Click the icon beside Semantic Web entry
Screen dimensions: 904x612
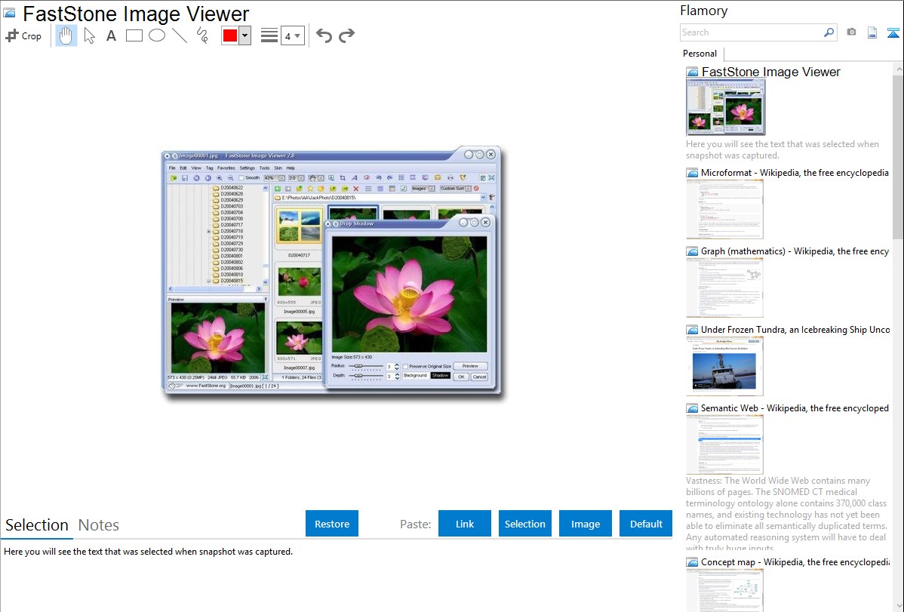point(692,407)
